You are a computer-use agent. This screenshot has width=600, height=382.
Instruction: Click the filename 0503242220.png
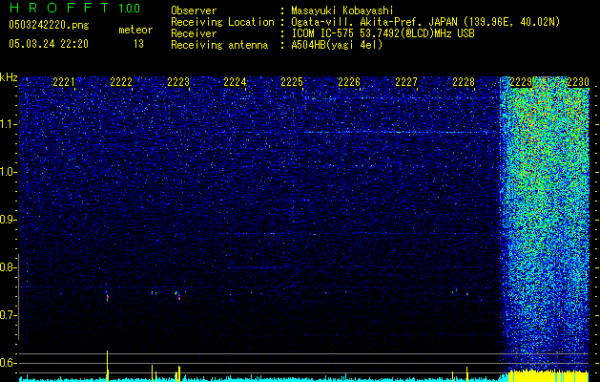(49, 25)
